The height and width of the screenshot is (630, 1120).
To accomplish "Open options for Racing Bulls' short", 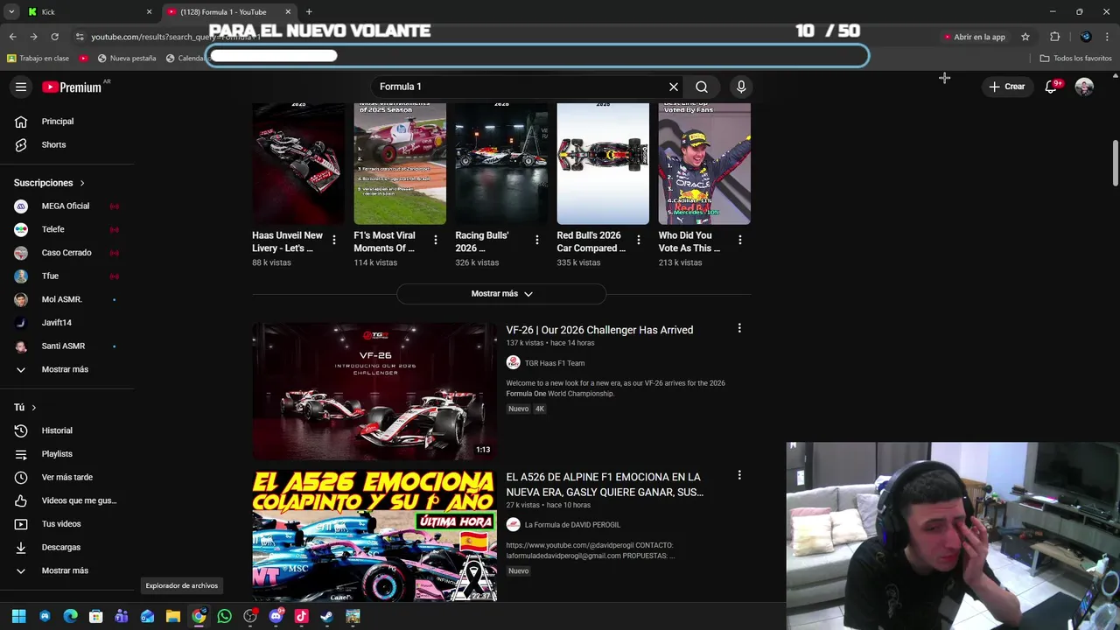I will [x=536, y=240].
